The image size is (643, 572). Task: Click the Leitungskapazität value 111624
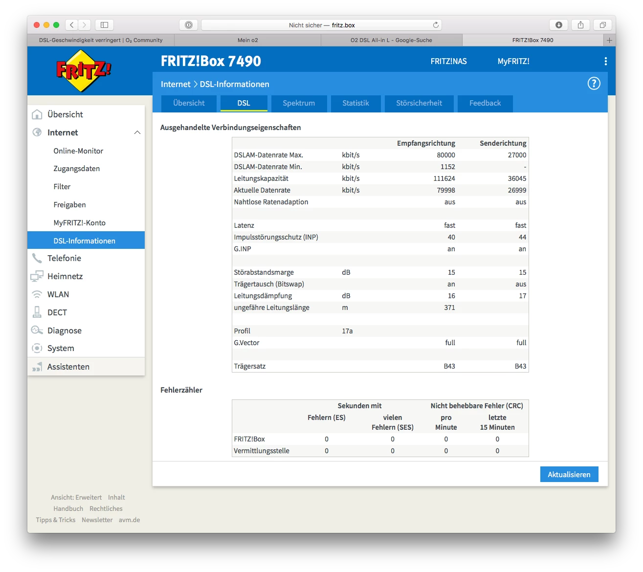444,178
